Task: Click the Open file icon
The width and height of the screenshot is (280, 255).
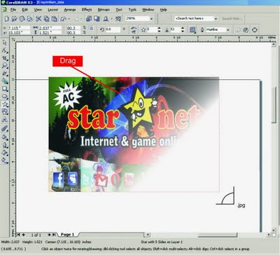Action: point(14,18)
